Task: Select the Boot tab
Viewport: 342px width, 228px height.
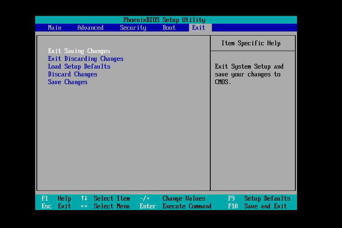Action: pos(169,28)
